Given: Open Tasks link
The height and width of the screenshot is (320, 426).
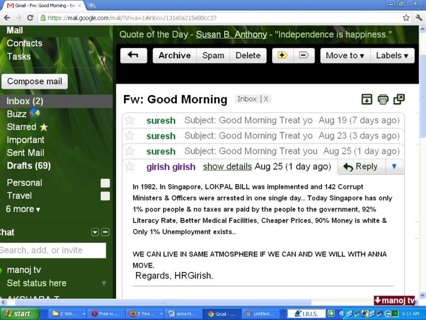Looking at the screenshot, I should pyautogui.click(x=19, y=57).
